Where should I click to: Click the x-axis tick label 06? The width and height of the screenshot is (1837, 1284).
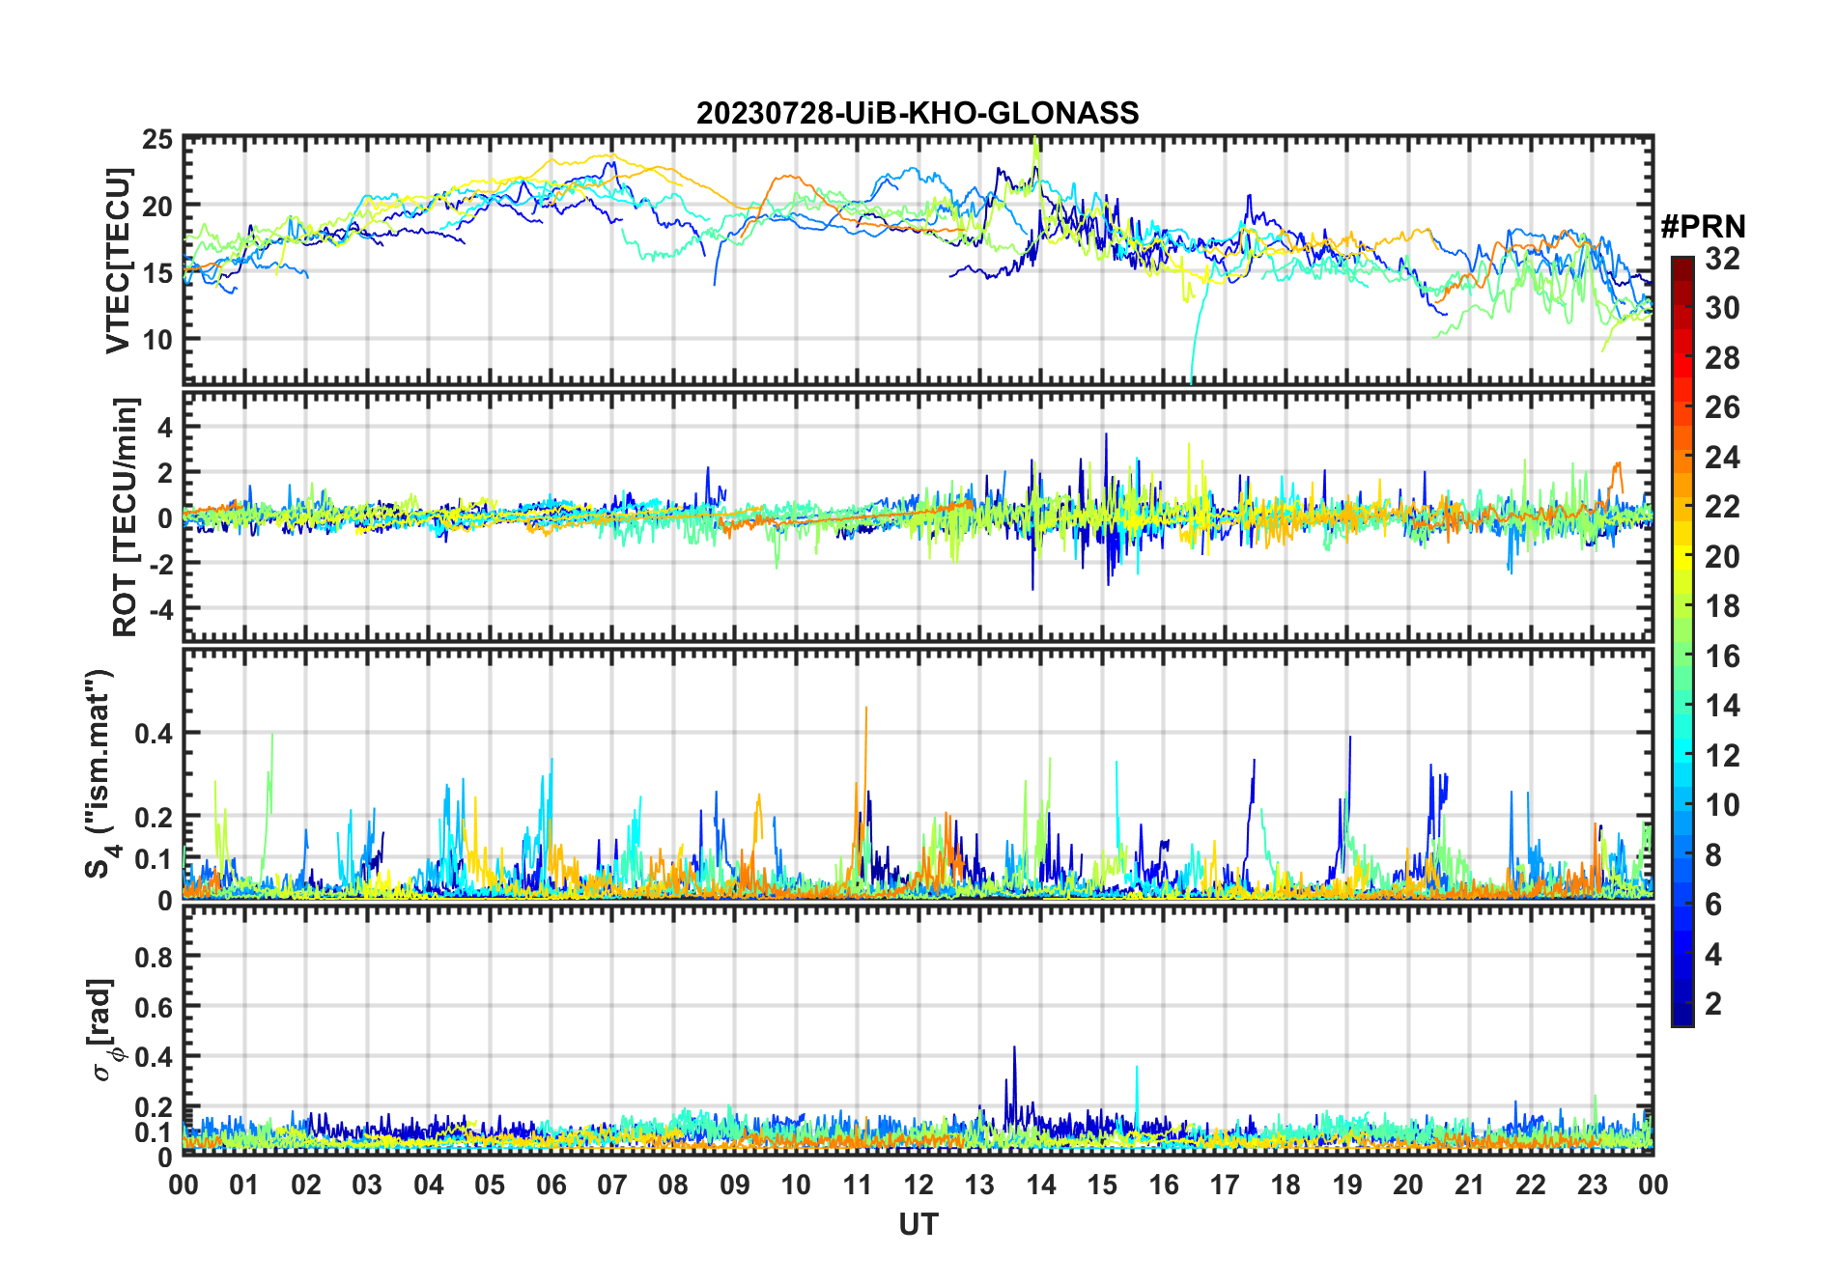[551, 1185]
